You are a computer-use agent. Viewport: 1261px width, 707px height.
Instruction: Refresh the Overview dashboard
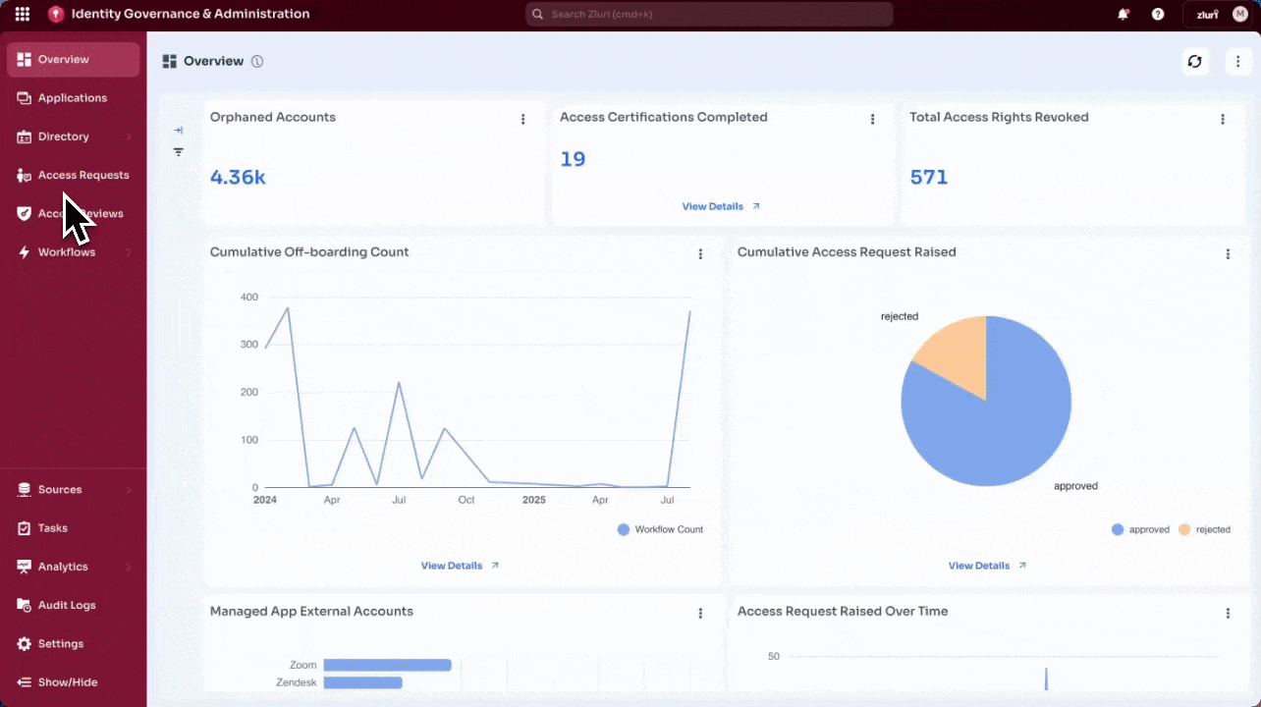tap(1195, 61)
